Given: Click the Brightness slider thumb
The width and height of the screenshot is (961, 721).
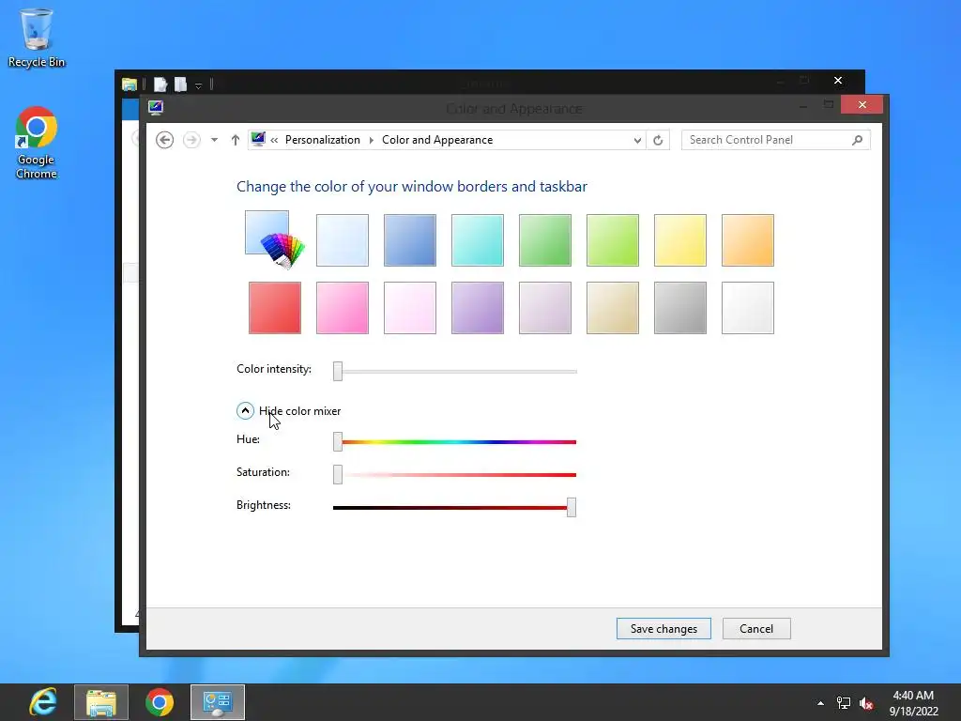Looking at the screenshot, I should point(572,507).
